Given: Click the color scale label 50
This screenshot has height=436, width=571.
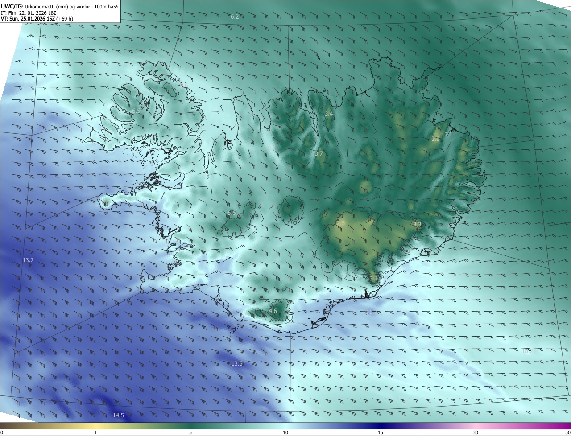Looking at the screenshot, I should click(x=567, y=432).
